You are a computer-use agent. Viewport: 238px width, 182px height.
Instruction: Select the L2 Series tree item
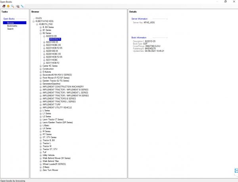pyautogui.click(x=47, y=116)
